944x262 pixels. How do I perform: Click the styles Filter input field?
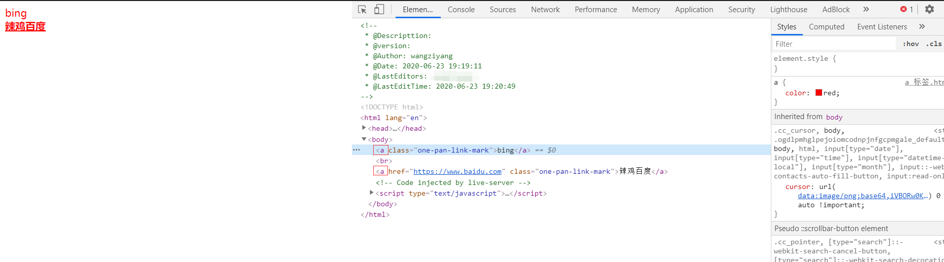[835, 44]
